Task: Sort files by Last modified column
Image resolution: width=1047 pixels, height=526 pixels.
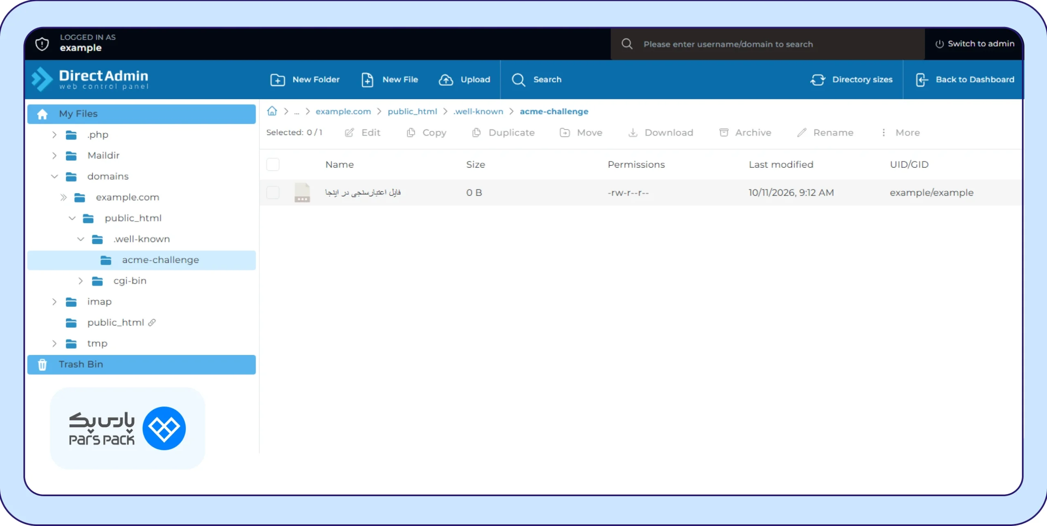Action: (x=781, y=165)
